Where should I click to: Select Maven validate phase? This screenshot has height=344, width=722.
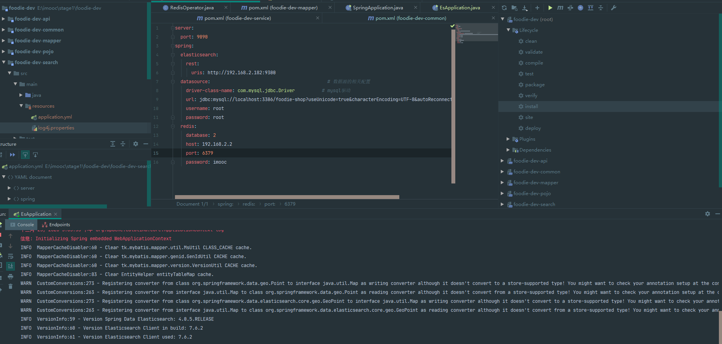[533, 52]
